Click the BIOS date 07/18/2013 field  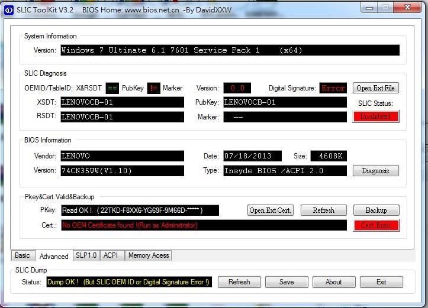pos(252,156)
